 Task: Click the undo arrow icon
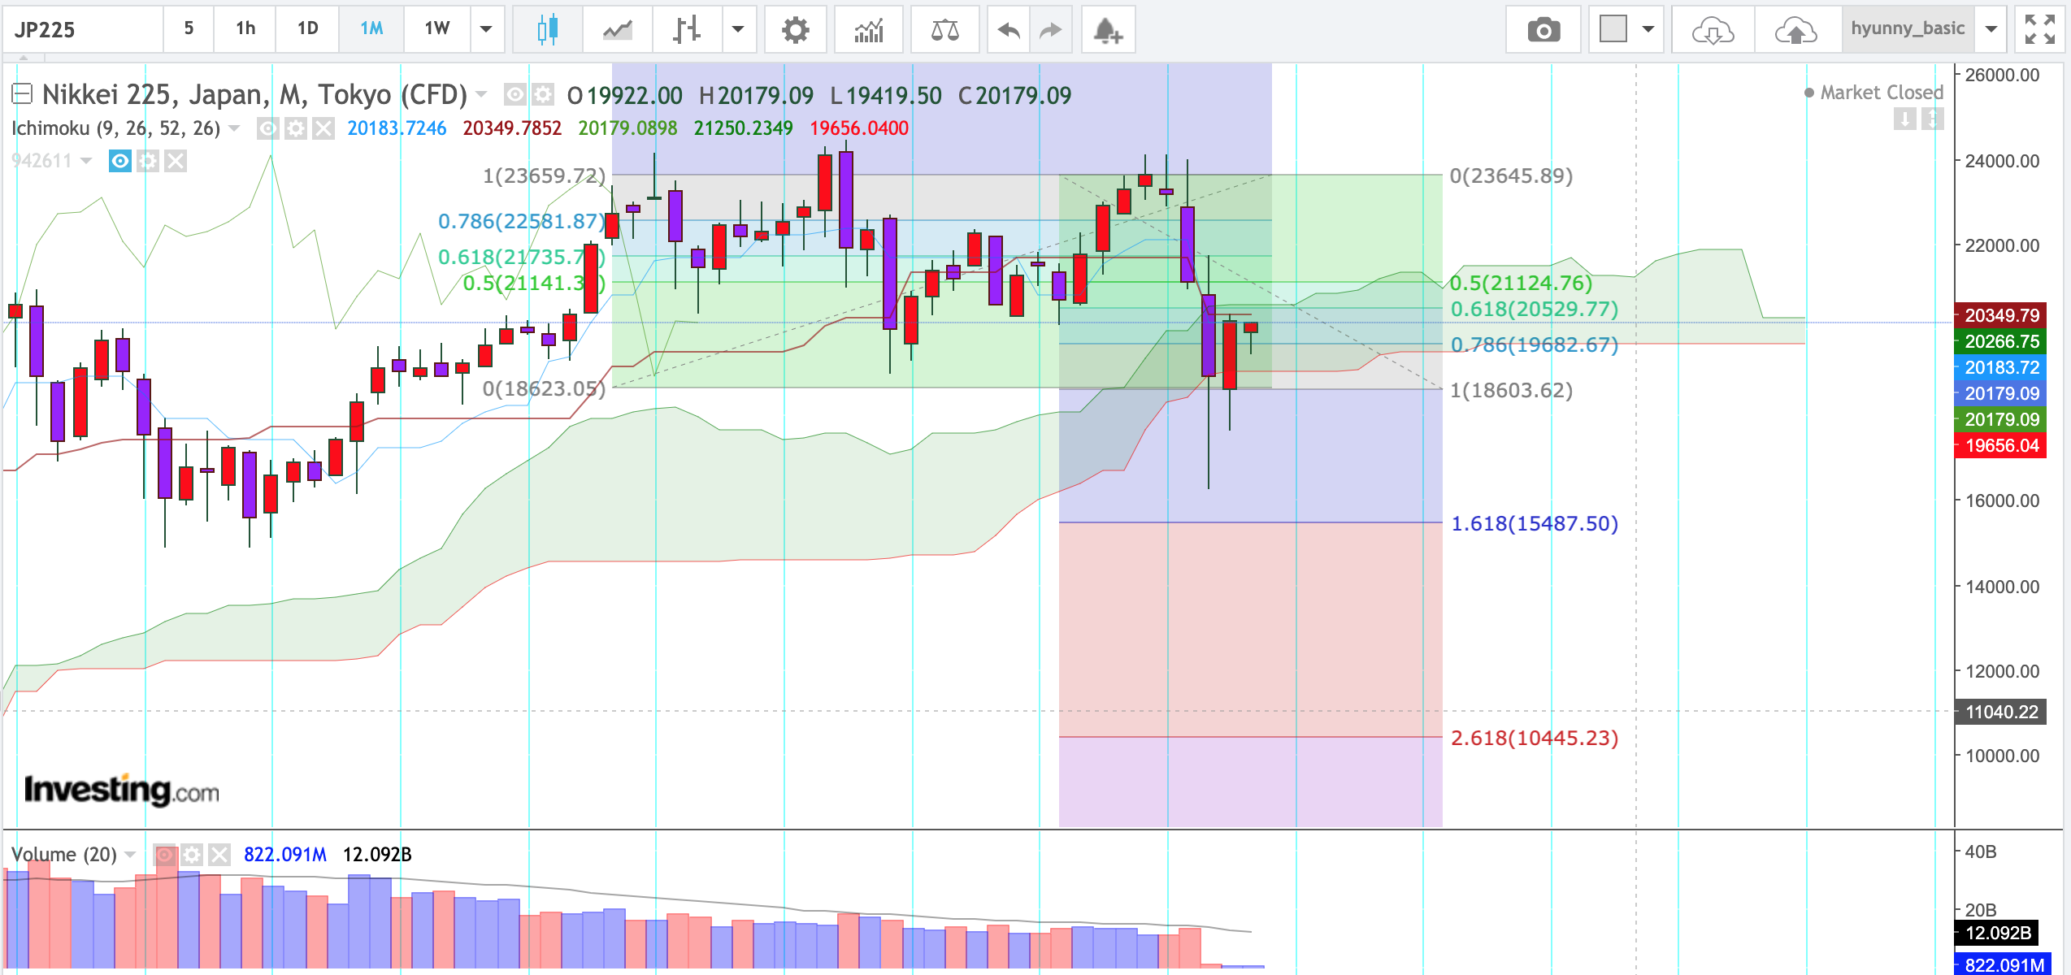1009,30
